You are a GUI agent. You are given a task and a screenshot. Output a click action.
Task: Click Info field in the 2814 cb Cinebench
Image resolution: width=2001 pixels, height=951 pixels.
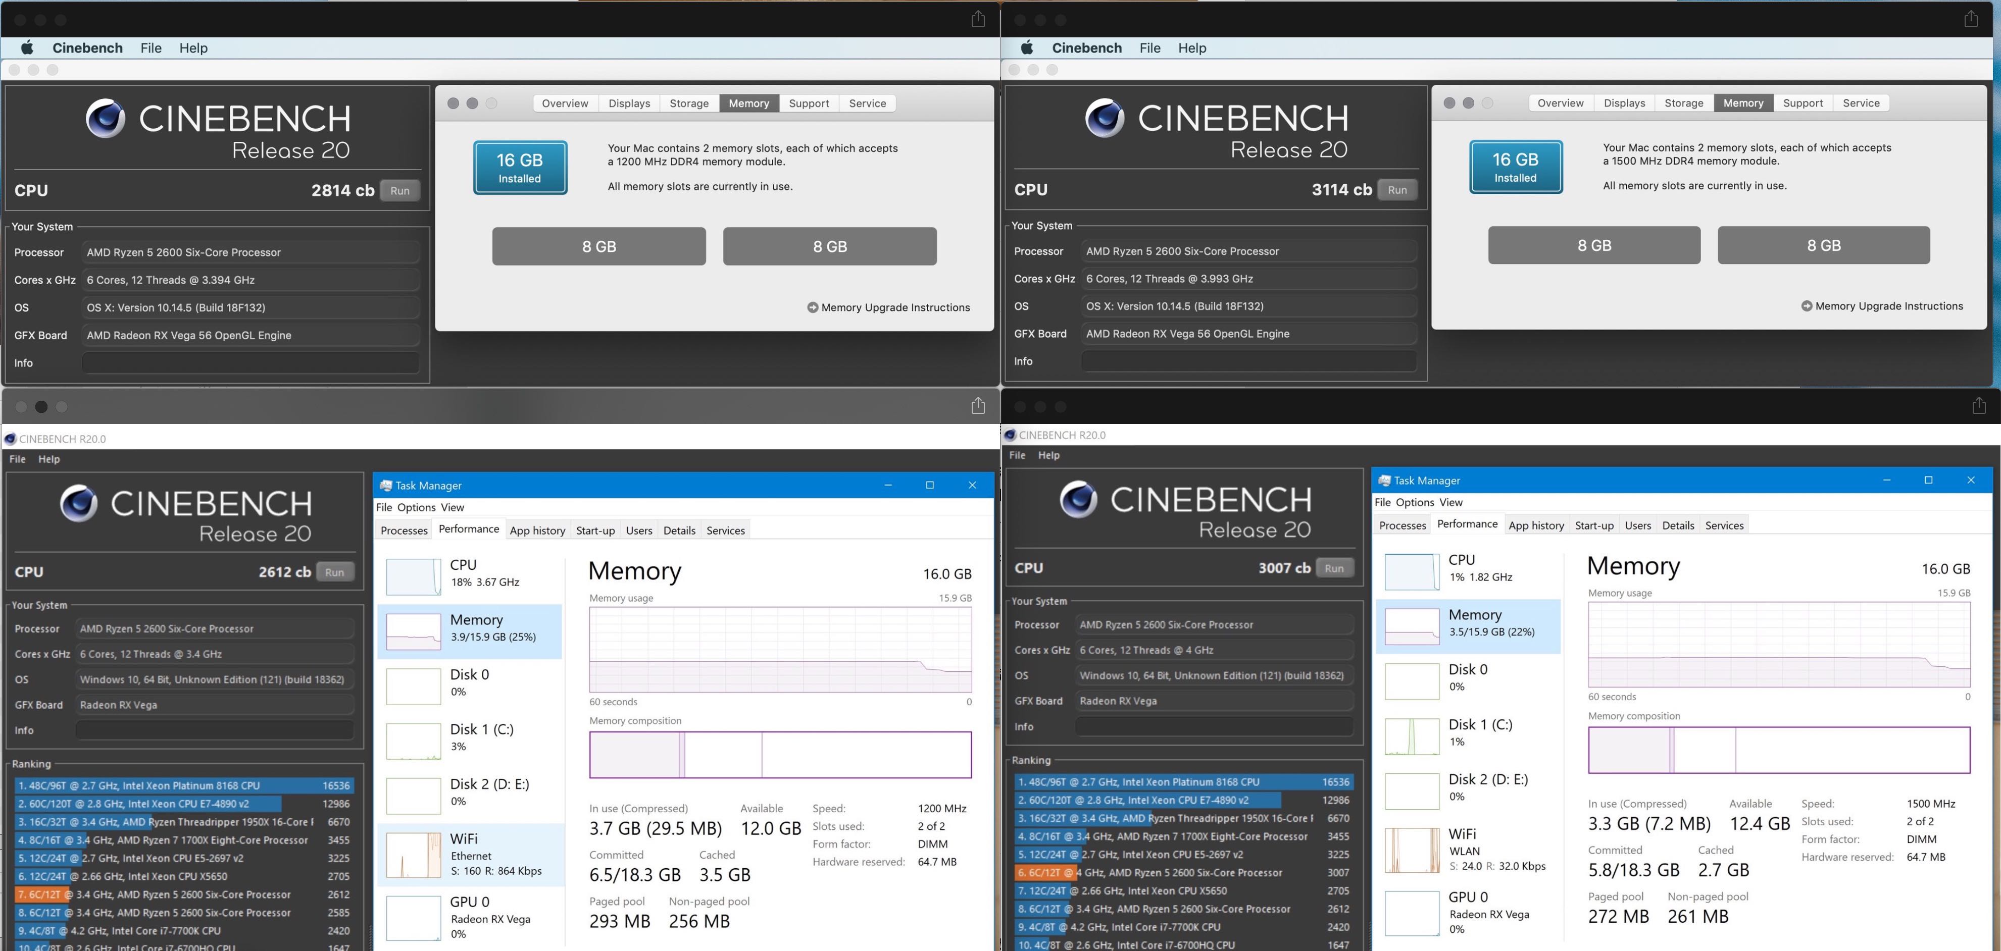250,362
